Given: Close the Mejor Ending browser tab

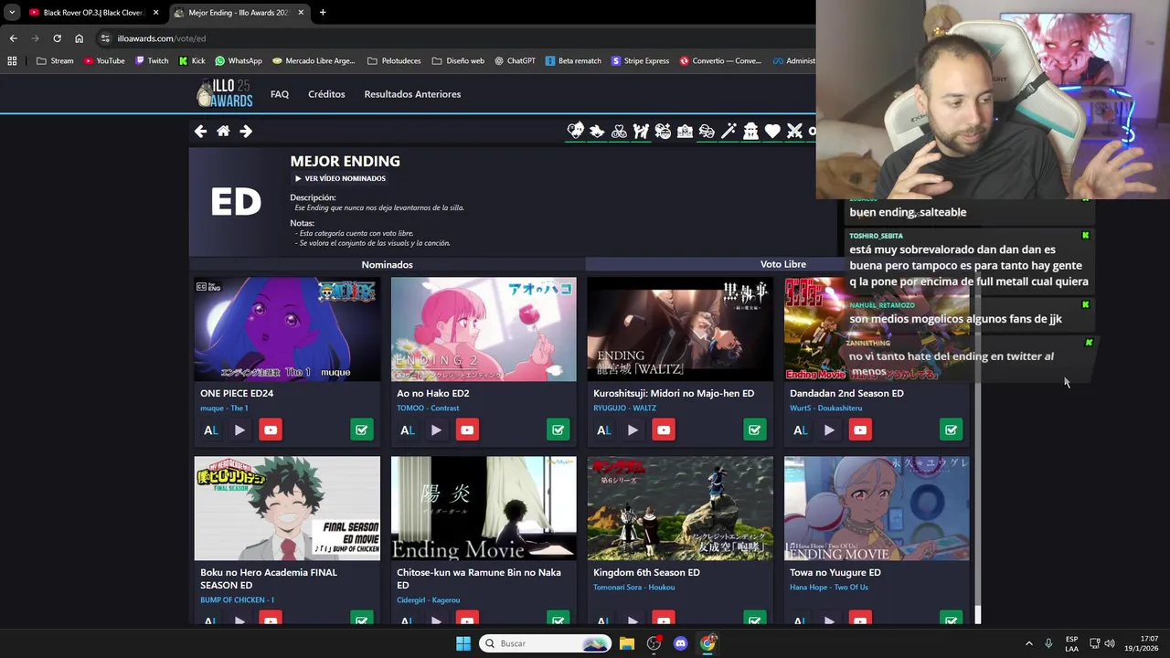Looking at the screenshot, I should [x=301, y=13].
